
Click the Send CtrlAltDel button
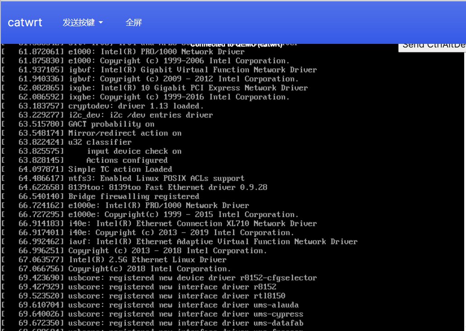click(x=433, y=47)
